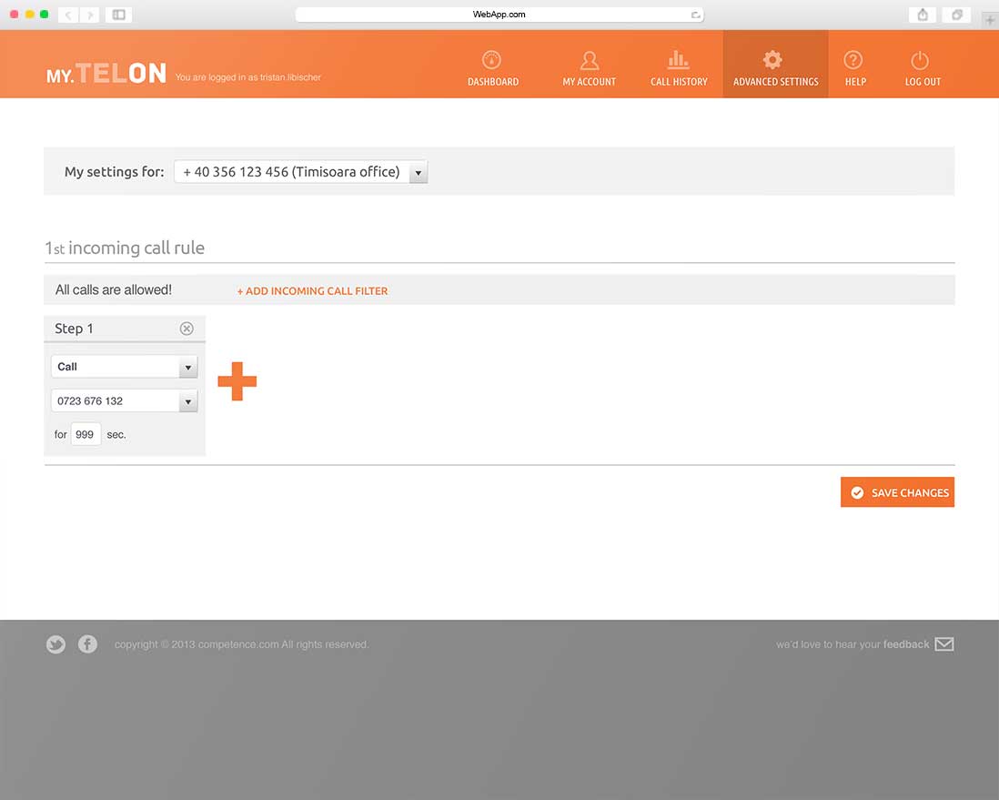The width and height of the screenshot is (999, 800).
Task: Open the Call action dropdown
Action: (187, 367)
